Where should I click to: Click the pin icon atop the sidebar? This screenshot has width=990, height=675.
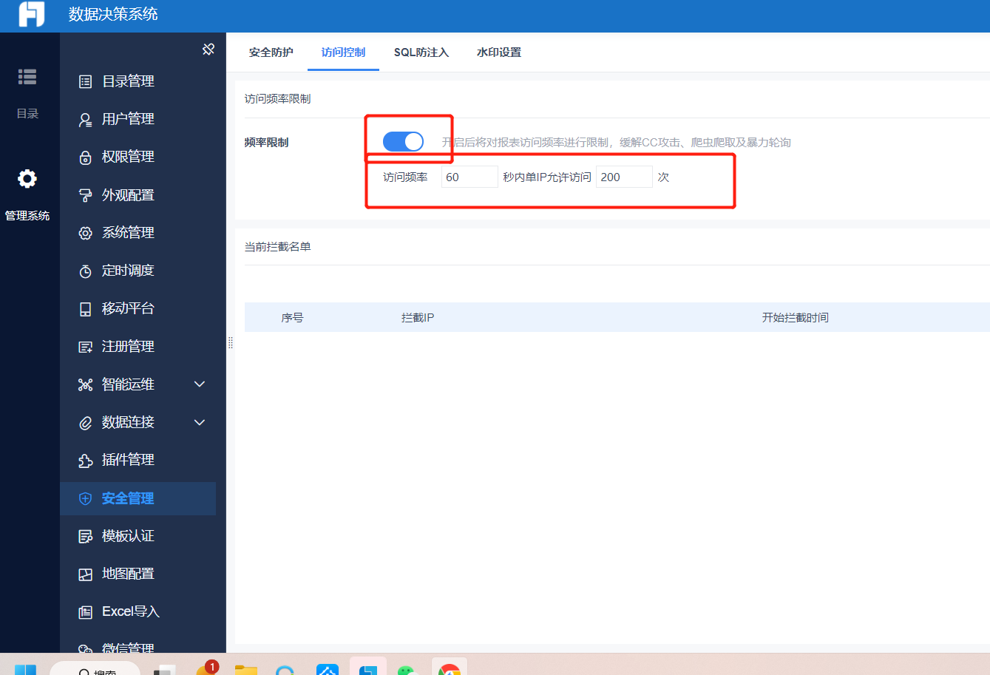(x=208, y=50)
